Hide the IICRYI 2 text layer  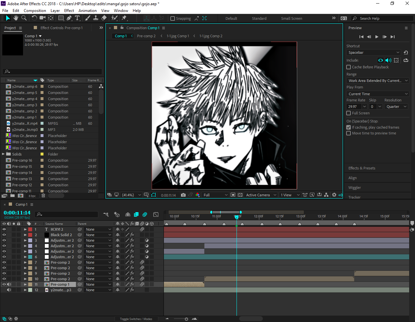[x=4, y=229]
